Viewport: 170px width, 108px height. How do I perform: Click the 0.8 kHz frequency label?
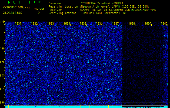2,76
